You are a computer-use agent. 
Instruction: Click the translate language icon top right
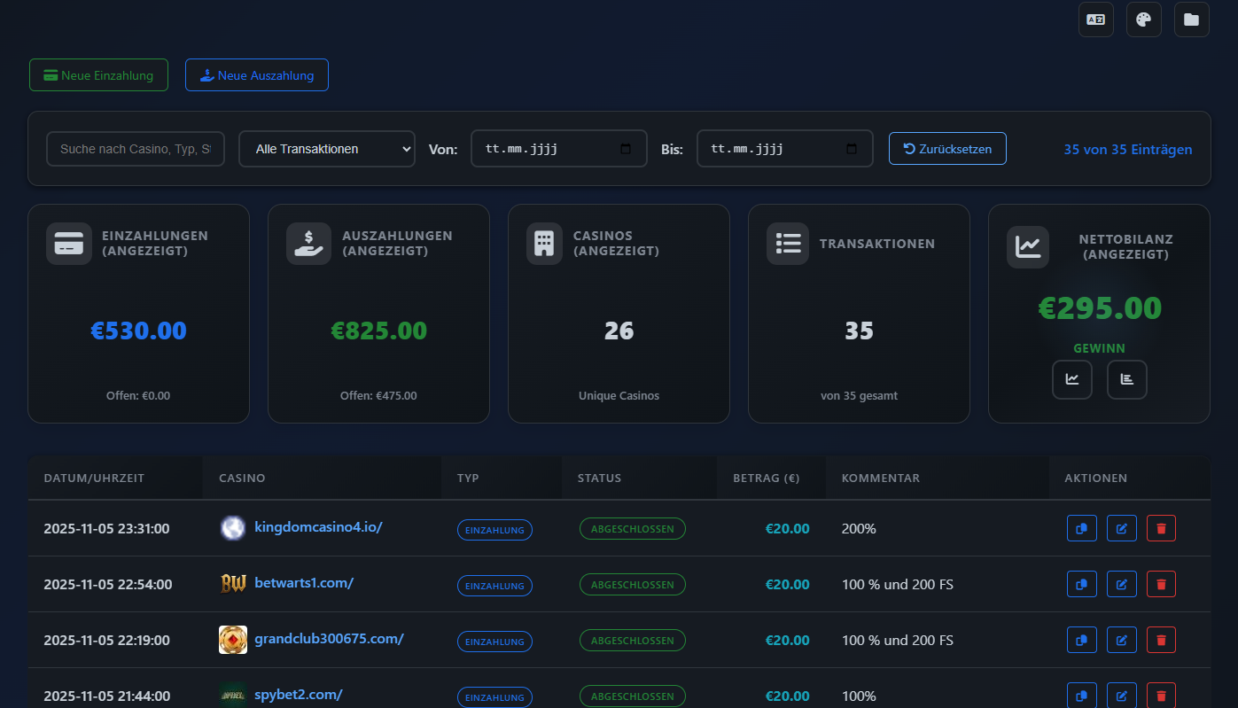click(x=1096, y=19)
